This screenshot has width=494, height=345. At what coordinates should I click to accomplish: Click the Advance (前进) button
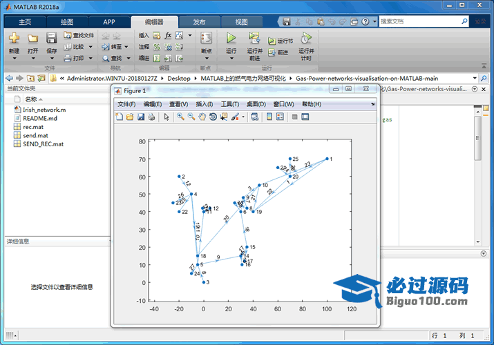[278, 52]
